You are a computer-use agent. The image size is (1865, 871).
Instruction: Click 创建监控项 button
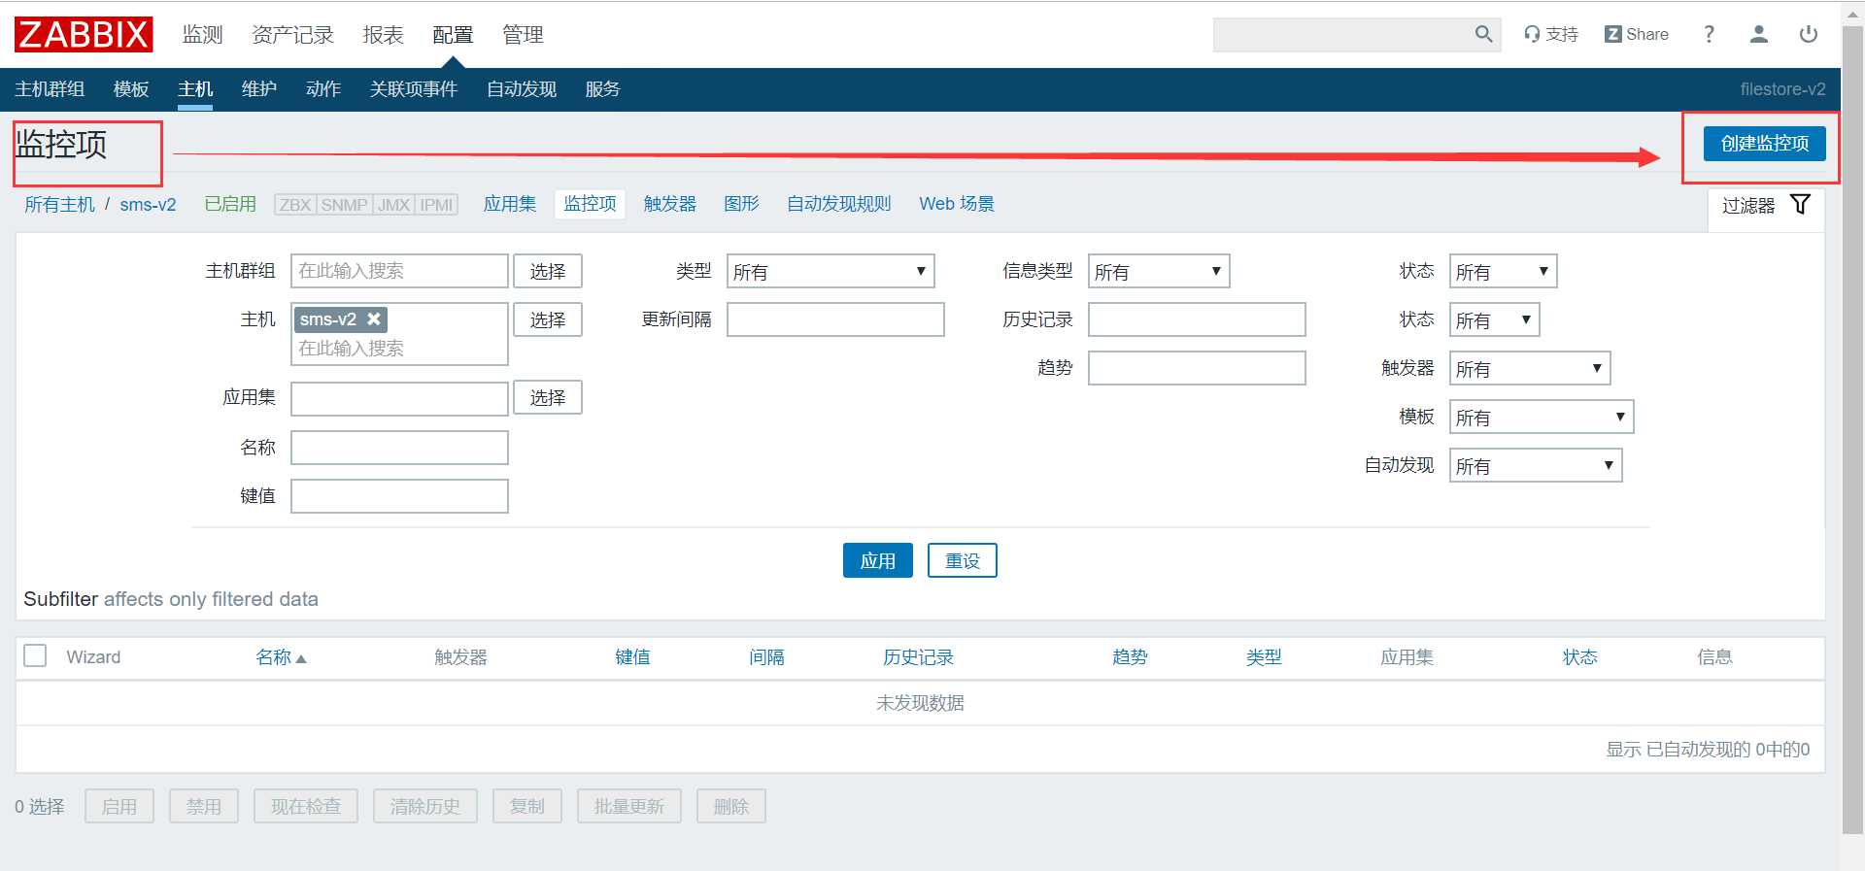tap(1764, 144)
